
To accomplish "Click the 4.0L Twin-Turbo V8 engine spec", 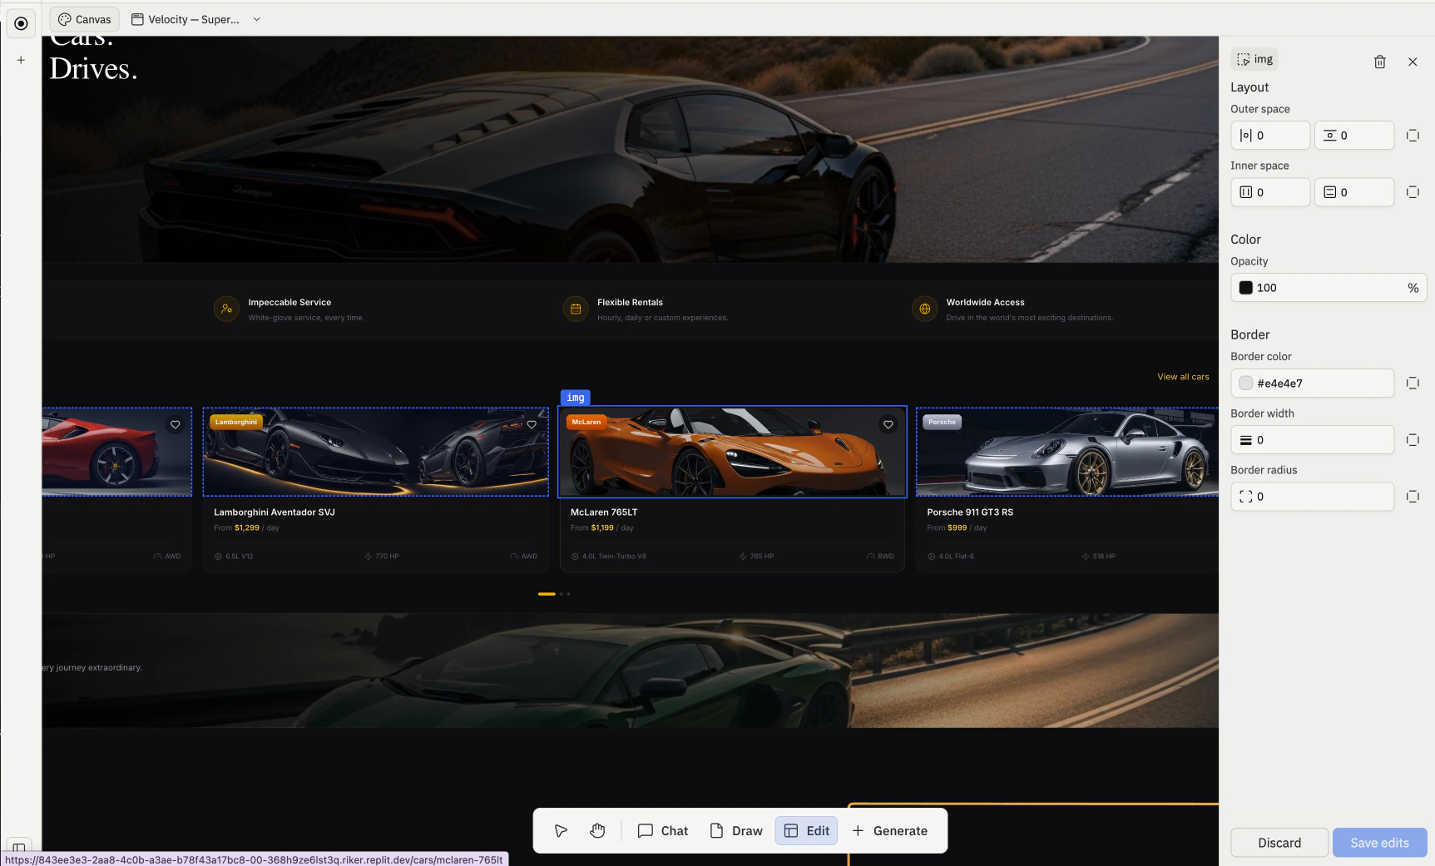I will click(614, 557).
